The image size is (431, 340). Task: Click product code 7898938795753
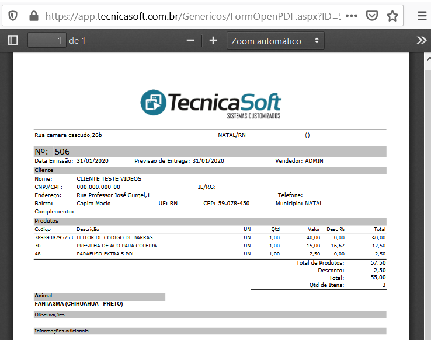(54, 237)
